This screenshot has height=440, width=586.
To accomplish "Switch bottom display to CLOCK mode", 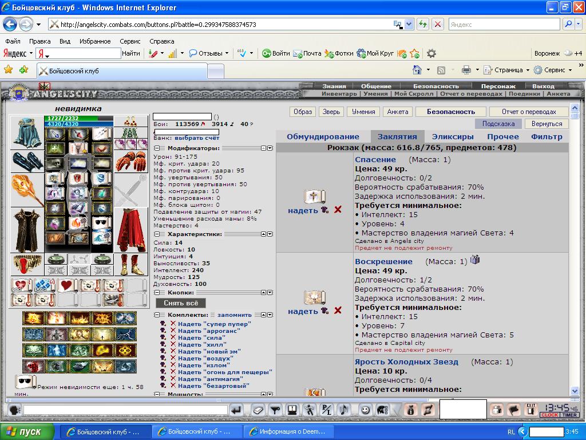I will point(549,415).
